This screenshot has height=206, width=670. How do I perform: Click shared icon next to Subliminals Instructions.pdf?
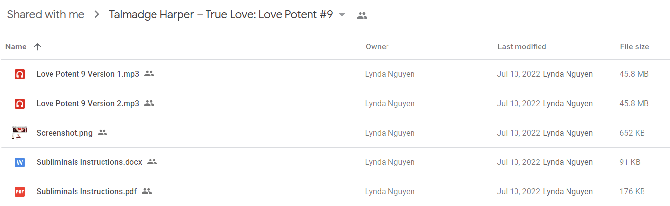[147, 191]
